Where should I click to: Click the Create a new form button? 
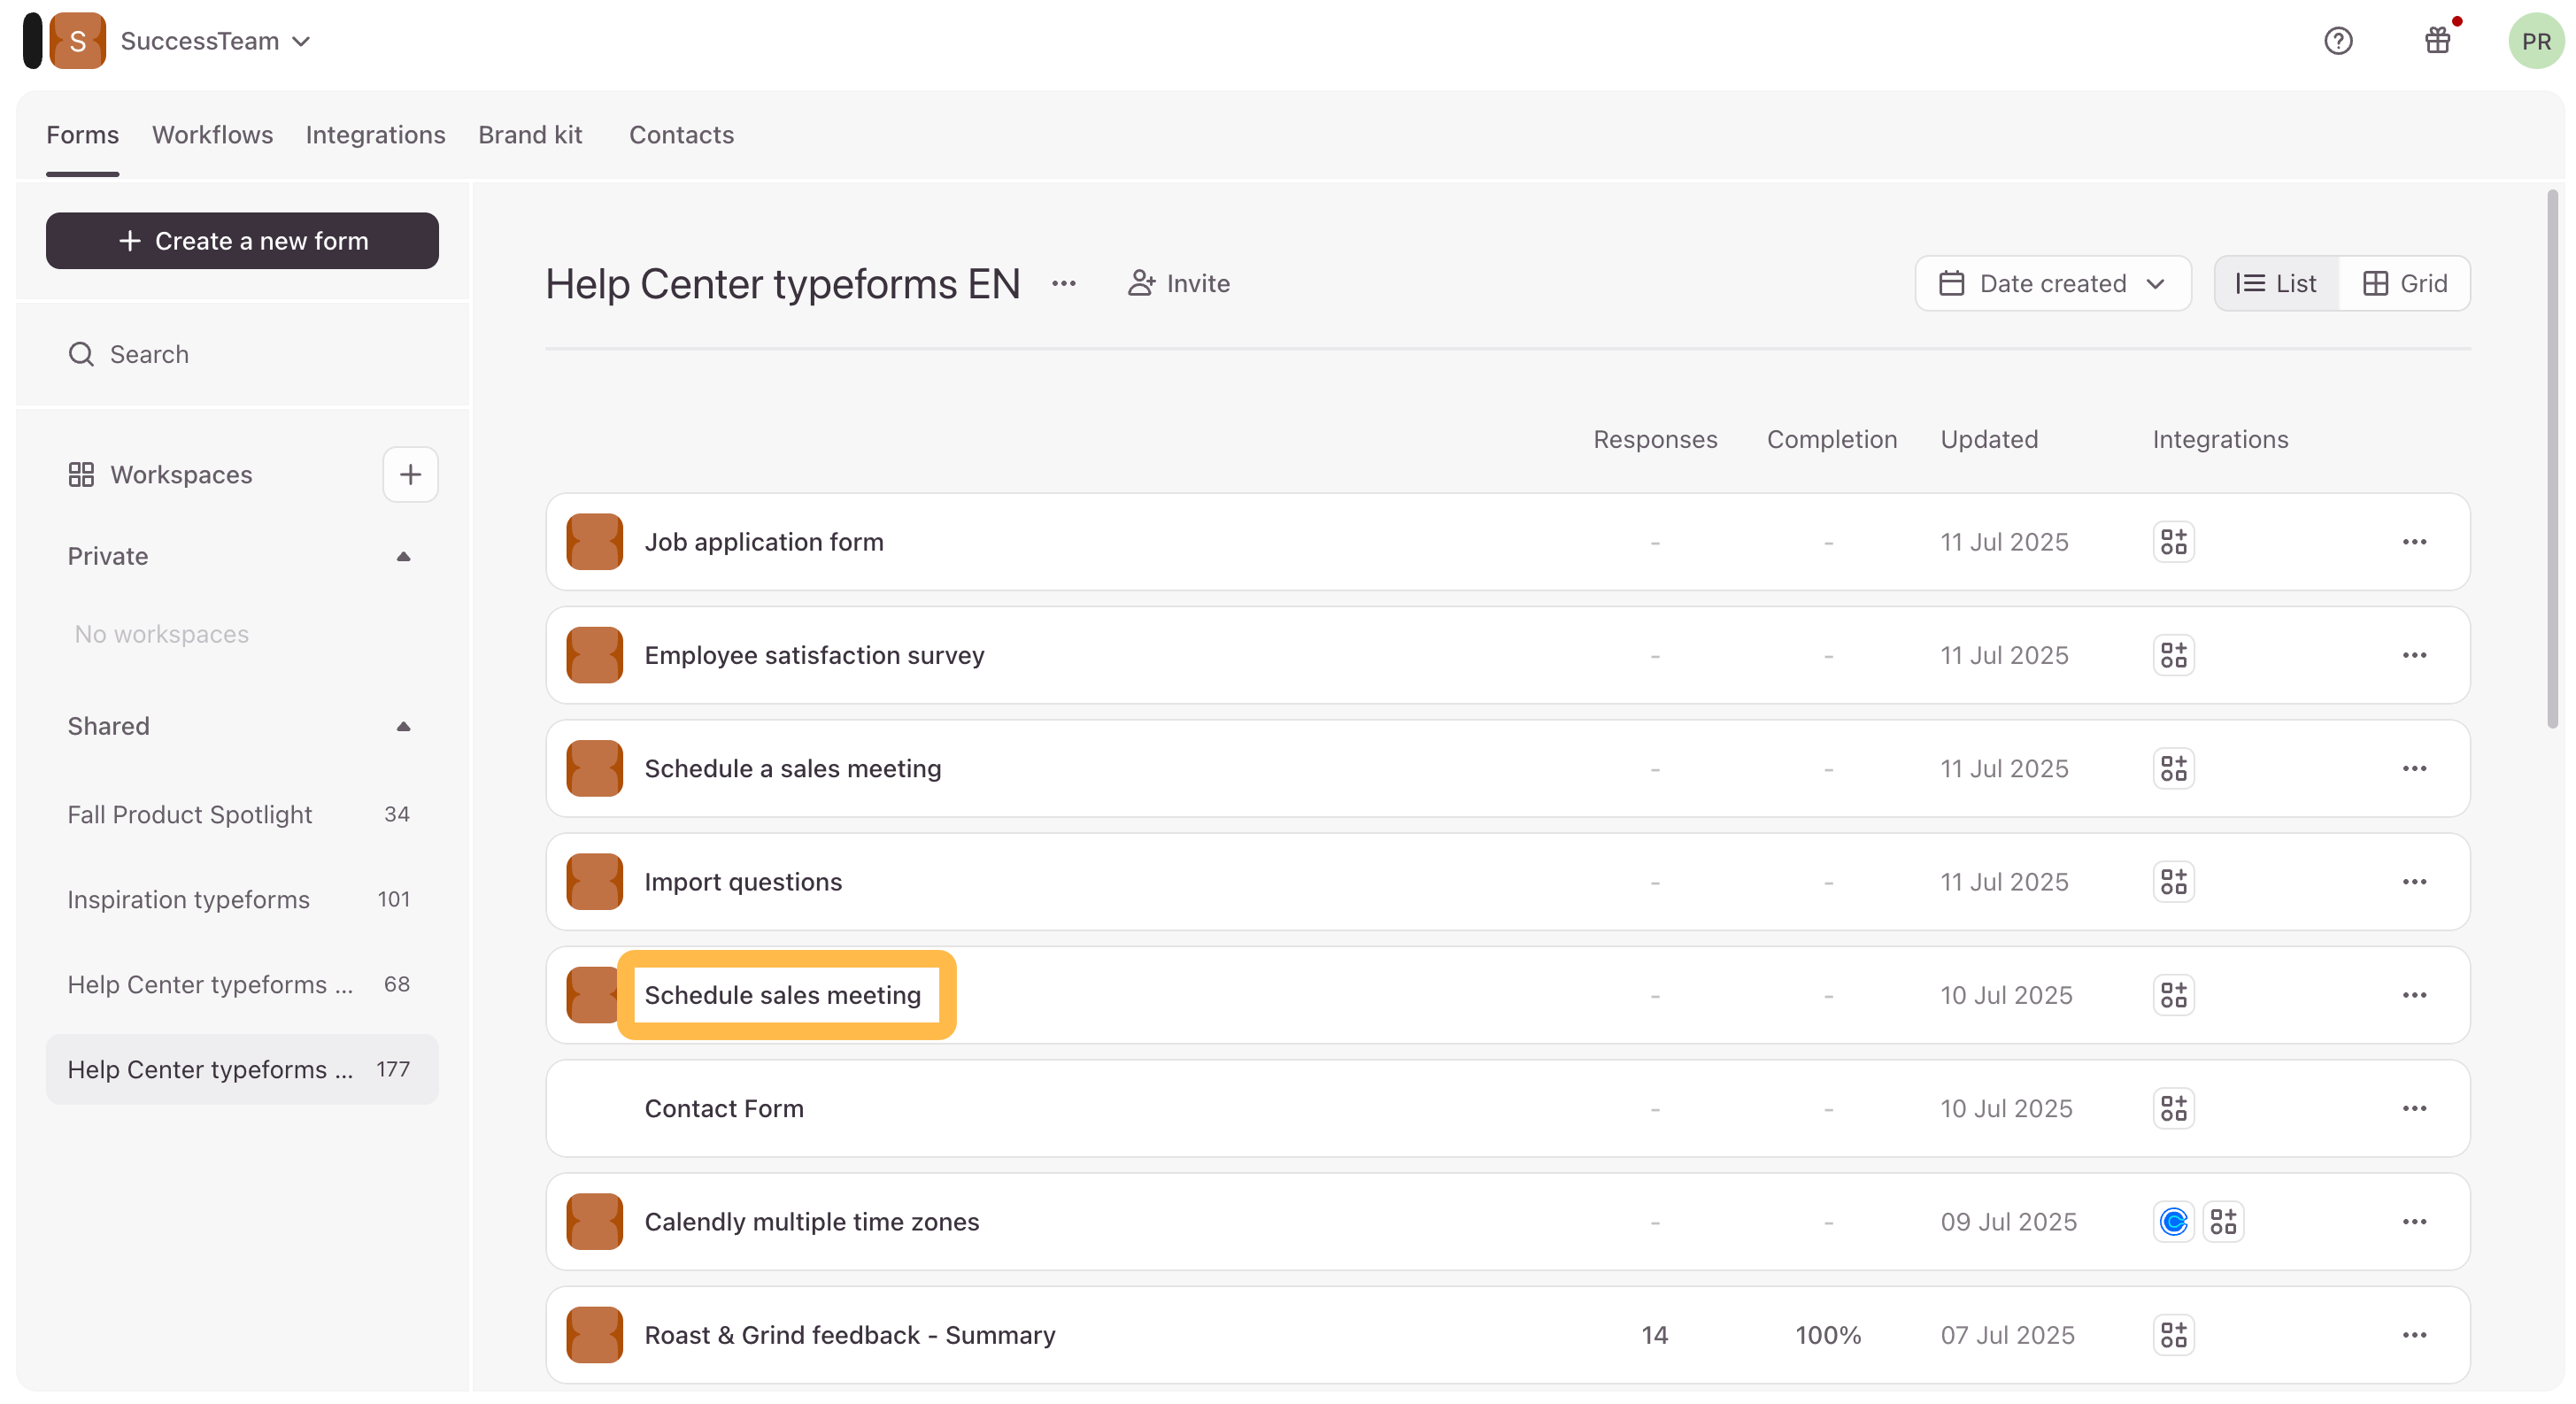pyautogui.click(x=242, y=240)
